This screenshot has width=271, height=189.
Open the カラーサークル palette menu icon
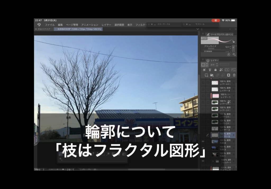(x=149, y=24)
